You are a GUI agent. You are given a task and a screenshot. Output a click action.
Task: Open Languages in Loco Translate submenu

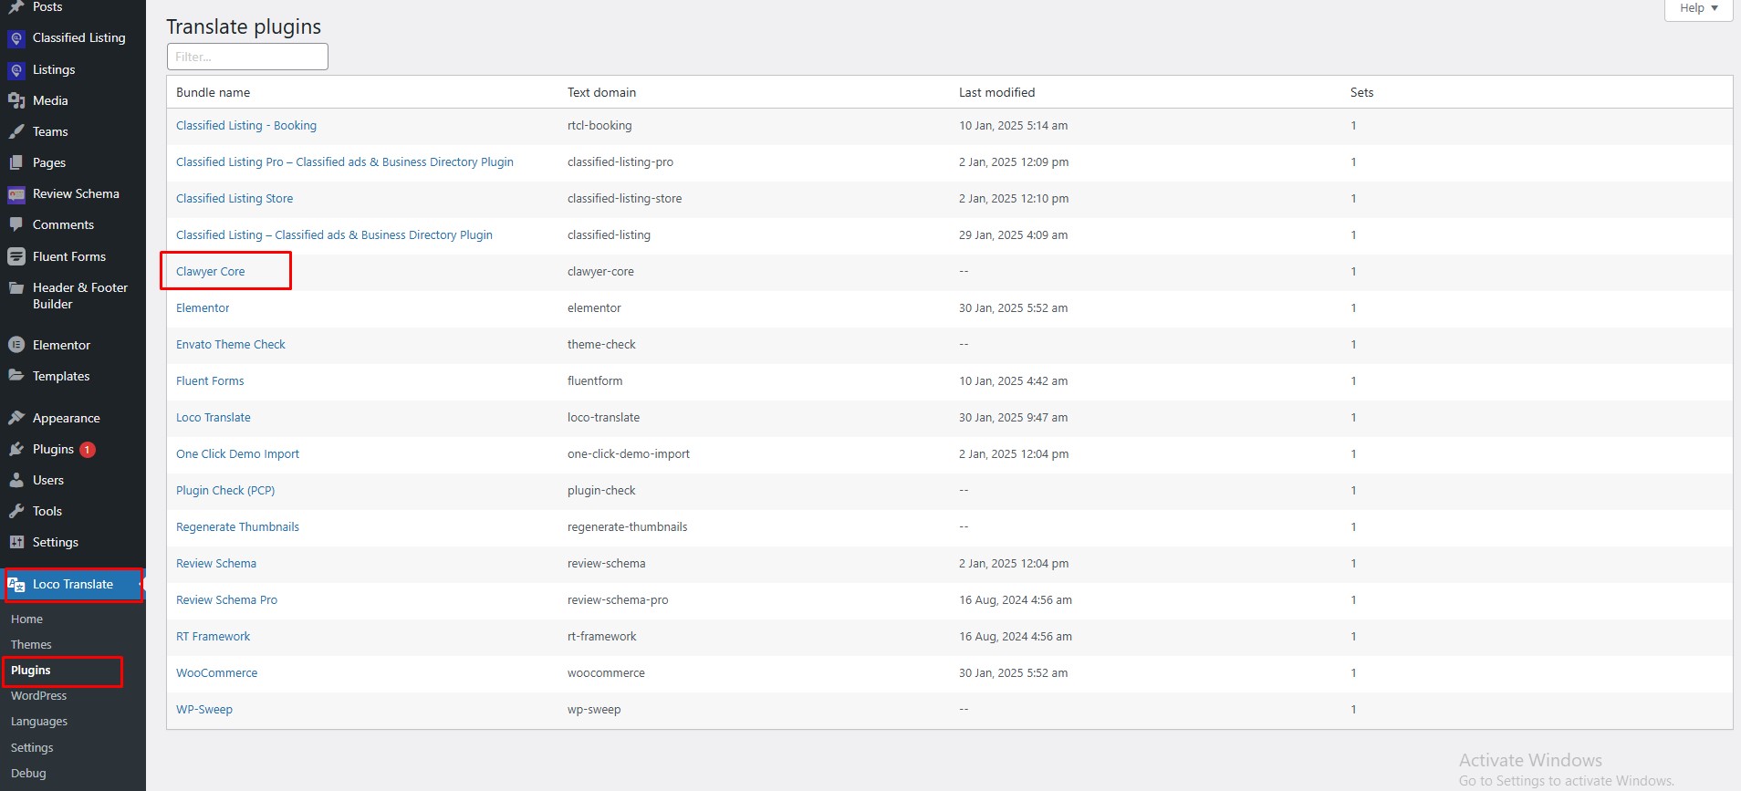pyautogui.click(x=39, y=722)
